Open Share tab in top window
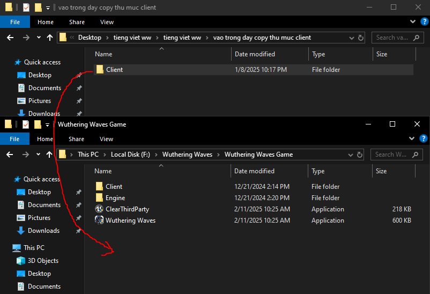Image resolution: width=430 pixels, height=294 pixels. [77, 22]
